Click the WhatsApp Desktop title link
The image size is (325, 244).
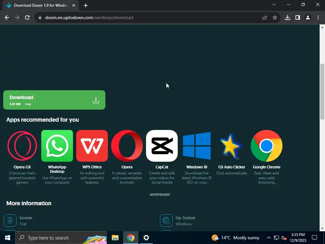click(x=57, y=169)
